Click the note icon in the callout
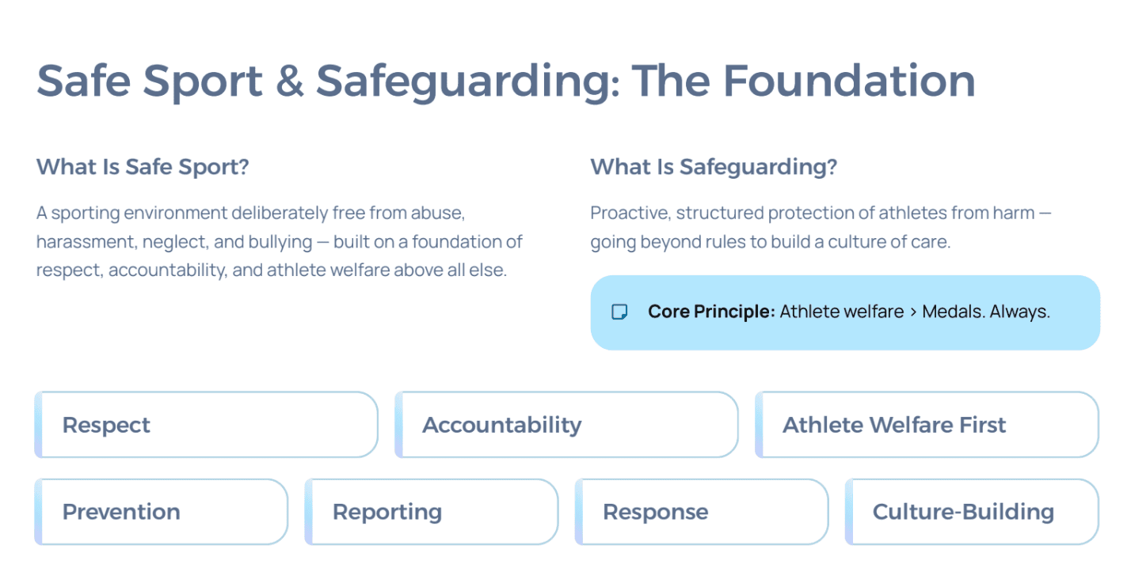Screen dimensions: 1131x564 pyautogui.click(x=619, y=312)
